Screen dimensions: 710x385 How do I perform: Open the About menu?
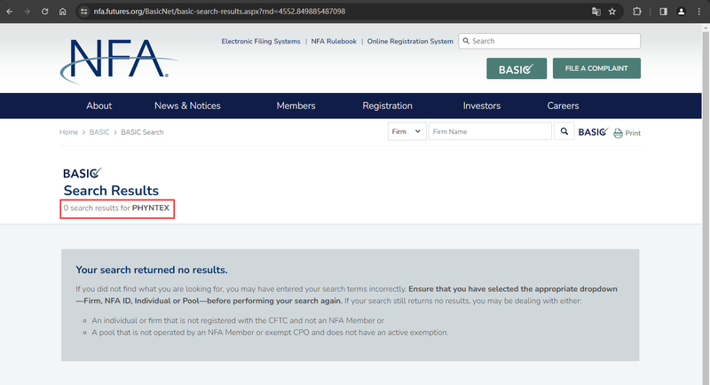tap(99, 106)
